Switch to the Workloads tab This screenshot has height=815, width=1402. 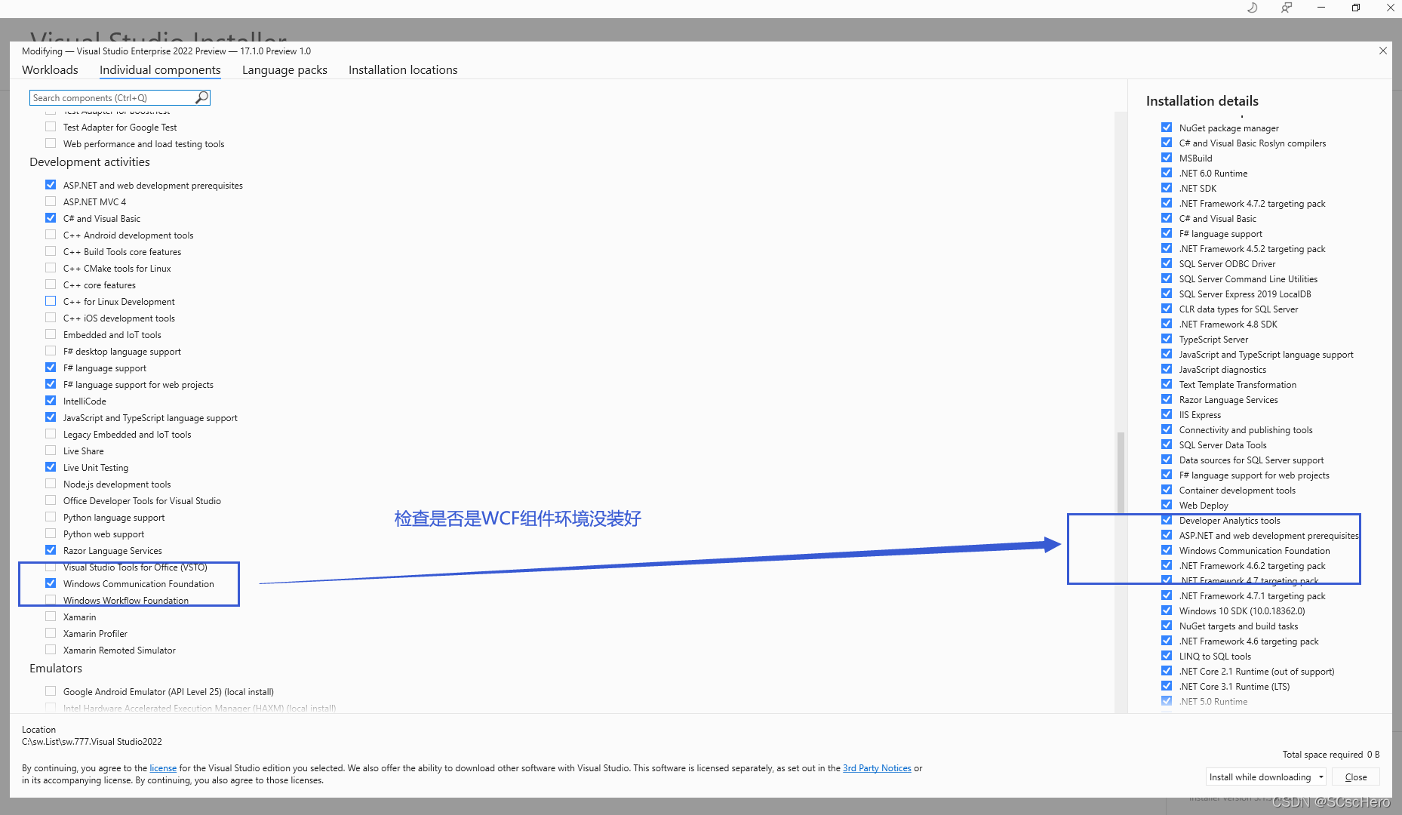coord(50,69)
